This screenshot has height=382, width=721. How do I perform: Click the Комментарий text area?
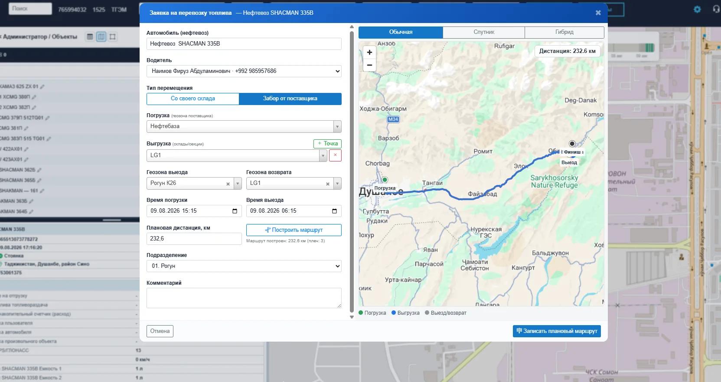point(244,298)
